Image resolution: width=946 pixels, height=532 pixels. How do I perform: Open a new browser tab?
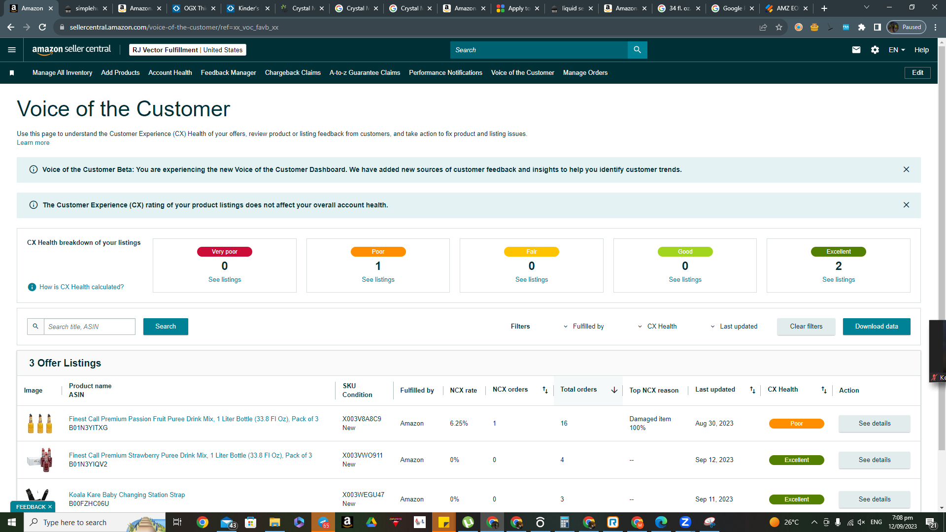click(x=824, y=8)
